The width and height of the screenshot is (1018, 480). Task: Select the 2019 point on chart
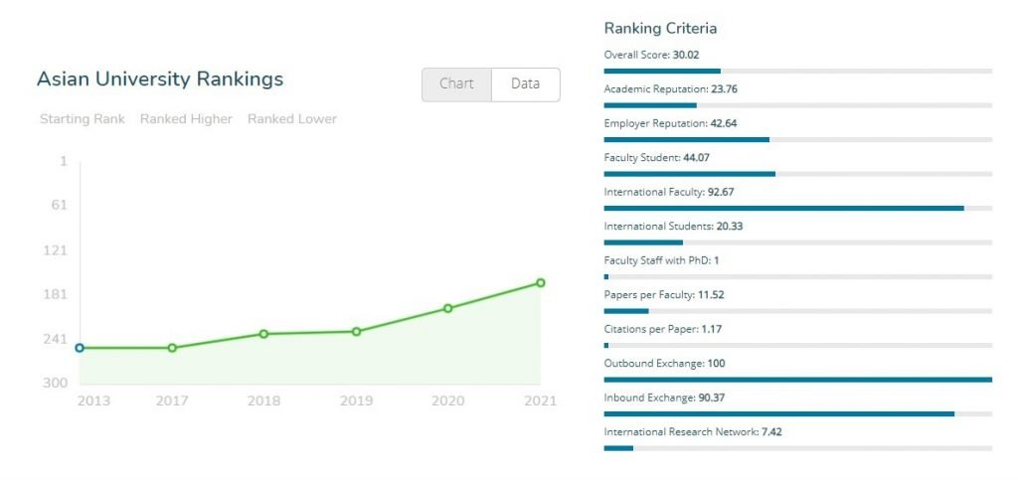click(356, 331)
